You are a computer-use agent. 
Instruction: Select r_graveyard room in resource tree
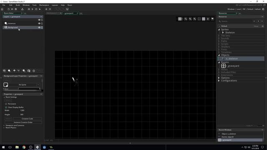(x=230, y=66)
